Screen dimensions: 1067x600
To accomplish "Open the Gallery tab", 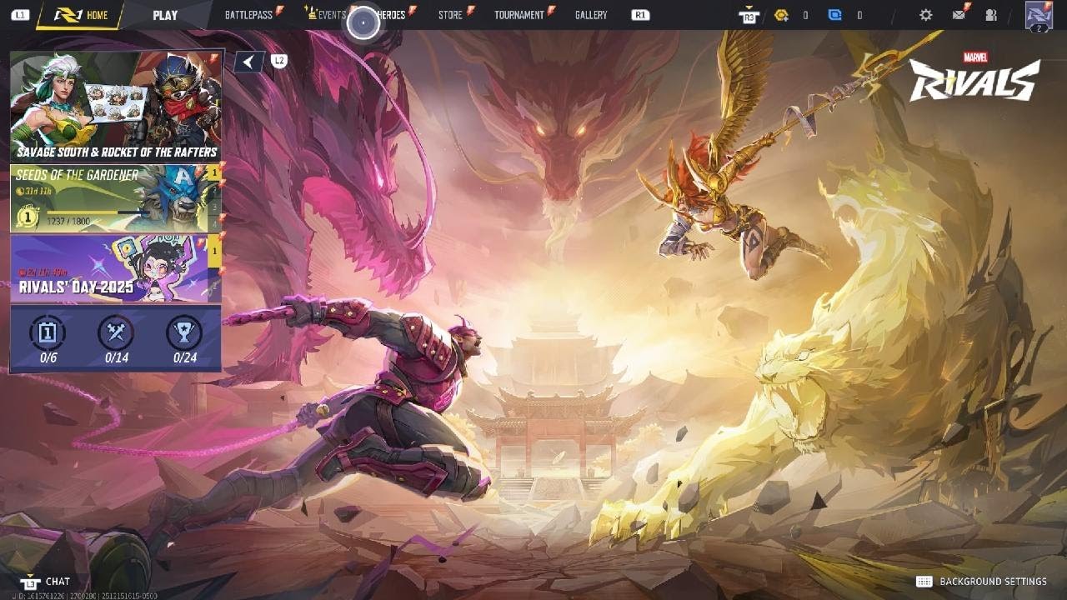I will coord(591,15).
